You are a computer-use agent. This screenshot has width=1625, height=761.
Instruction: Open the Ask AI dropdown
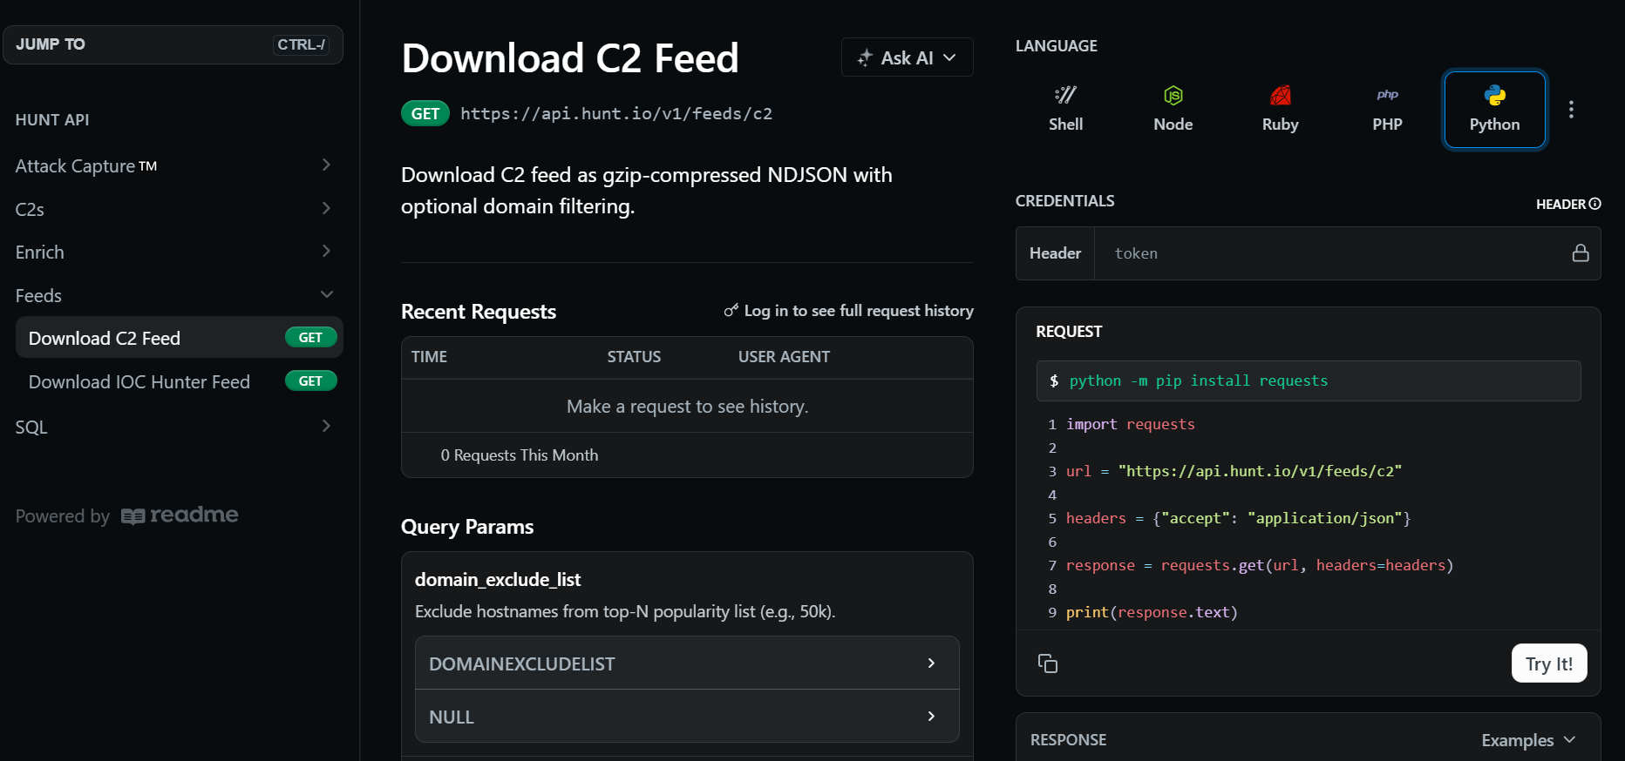907,57
